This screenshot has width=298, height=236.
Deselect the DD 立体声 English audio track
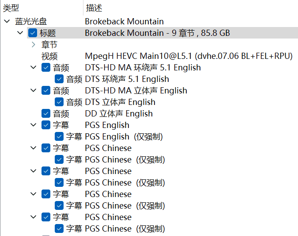tap(46, 114)
